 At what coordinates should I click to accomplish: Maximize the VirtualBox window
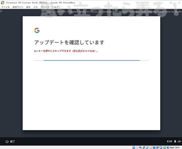tap(171, 3)
